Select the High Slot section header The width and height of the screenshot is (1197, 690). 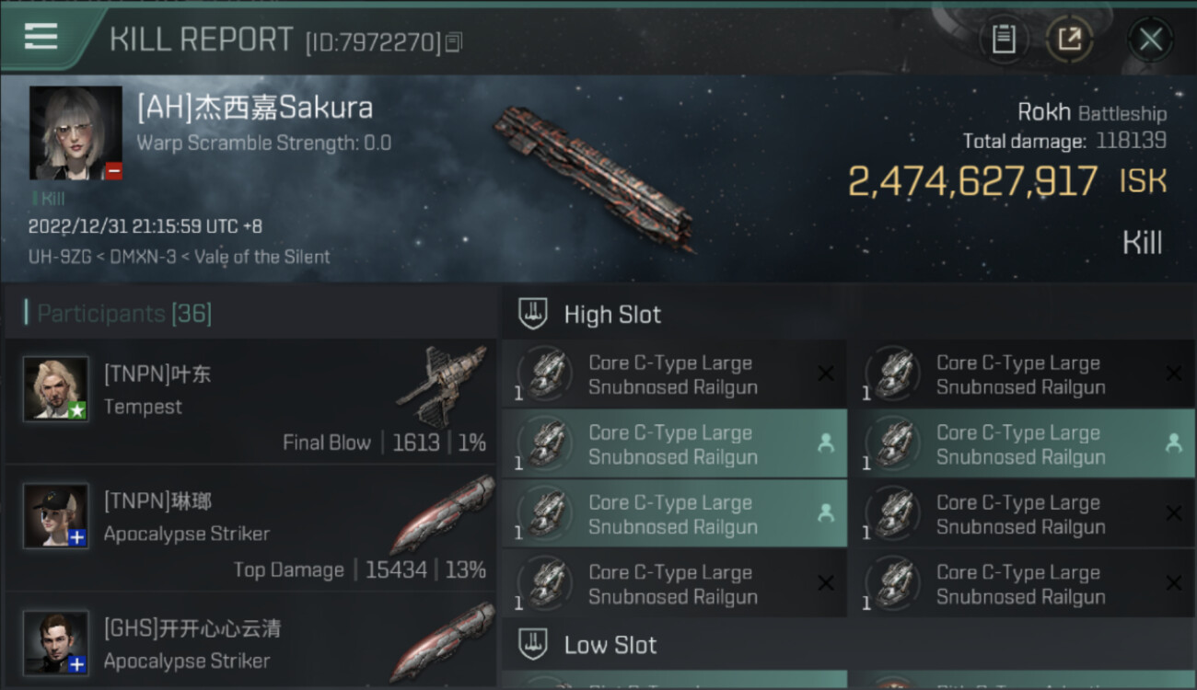(x=612, y=315)
